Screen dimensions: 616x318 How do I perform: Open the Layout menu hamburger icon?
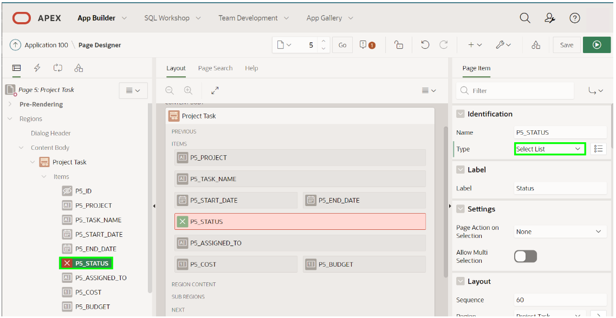tap(429, 90)
